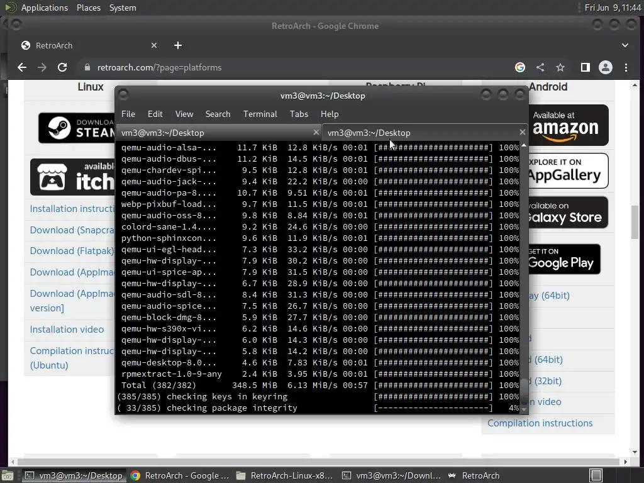The image size is (644, 483).
Task: Click Available at Amazon badge
Action: pos(569,125)
